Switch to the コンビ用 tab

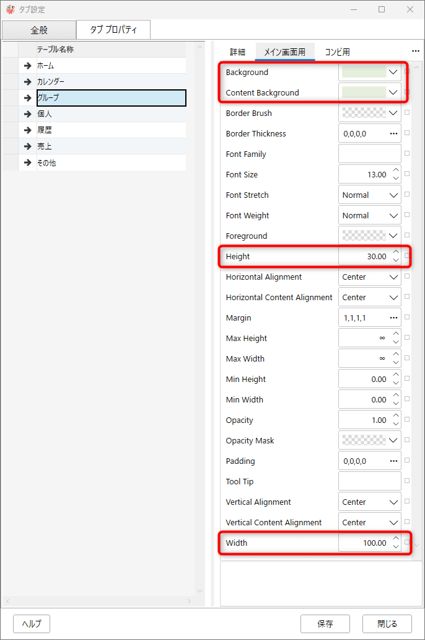coord(337,52)
